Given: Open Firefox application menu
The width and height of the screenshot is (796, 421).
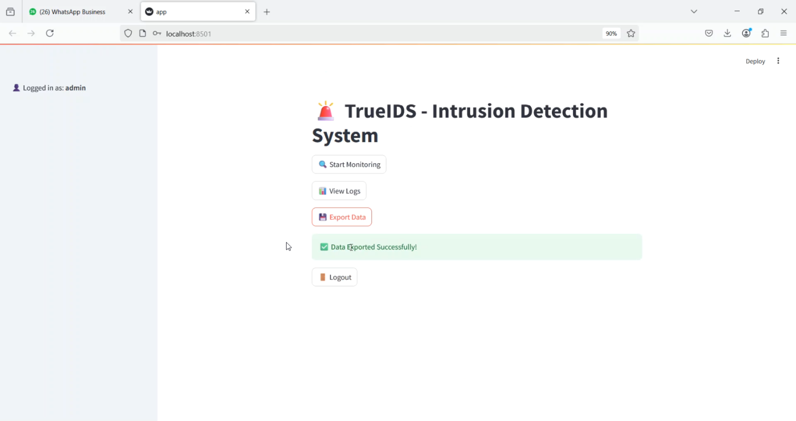Looking at the screenshot, I should 784,33.
